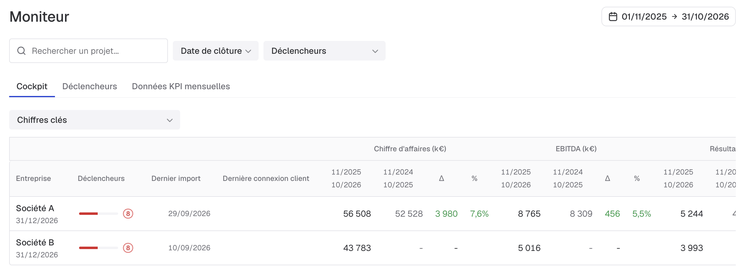This screenshot has width=748, height=272.
Task: Click the green 456 EBITDA delta
Action: pyautogui.click(x=612, y=214)
